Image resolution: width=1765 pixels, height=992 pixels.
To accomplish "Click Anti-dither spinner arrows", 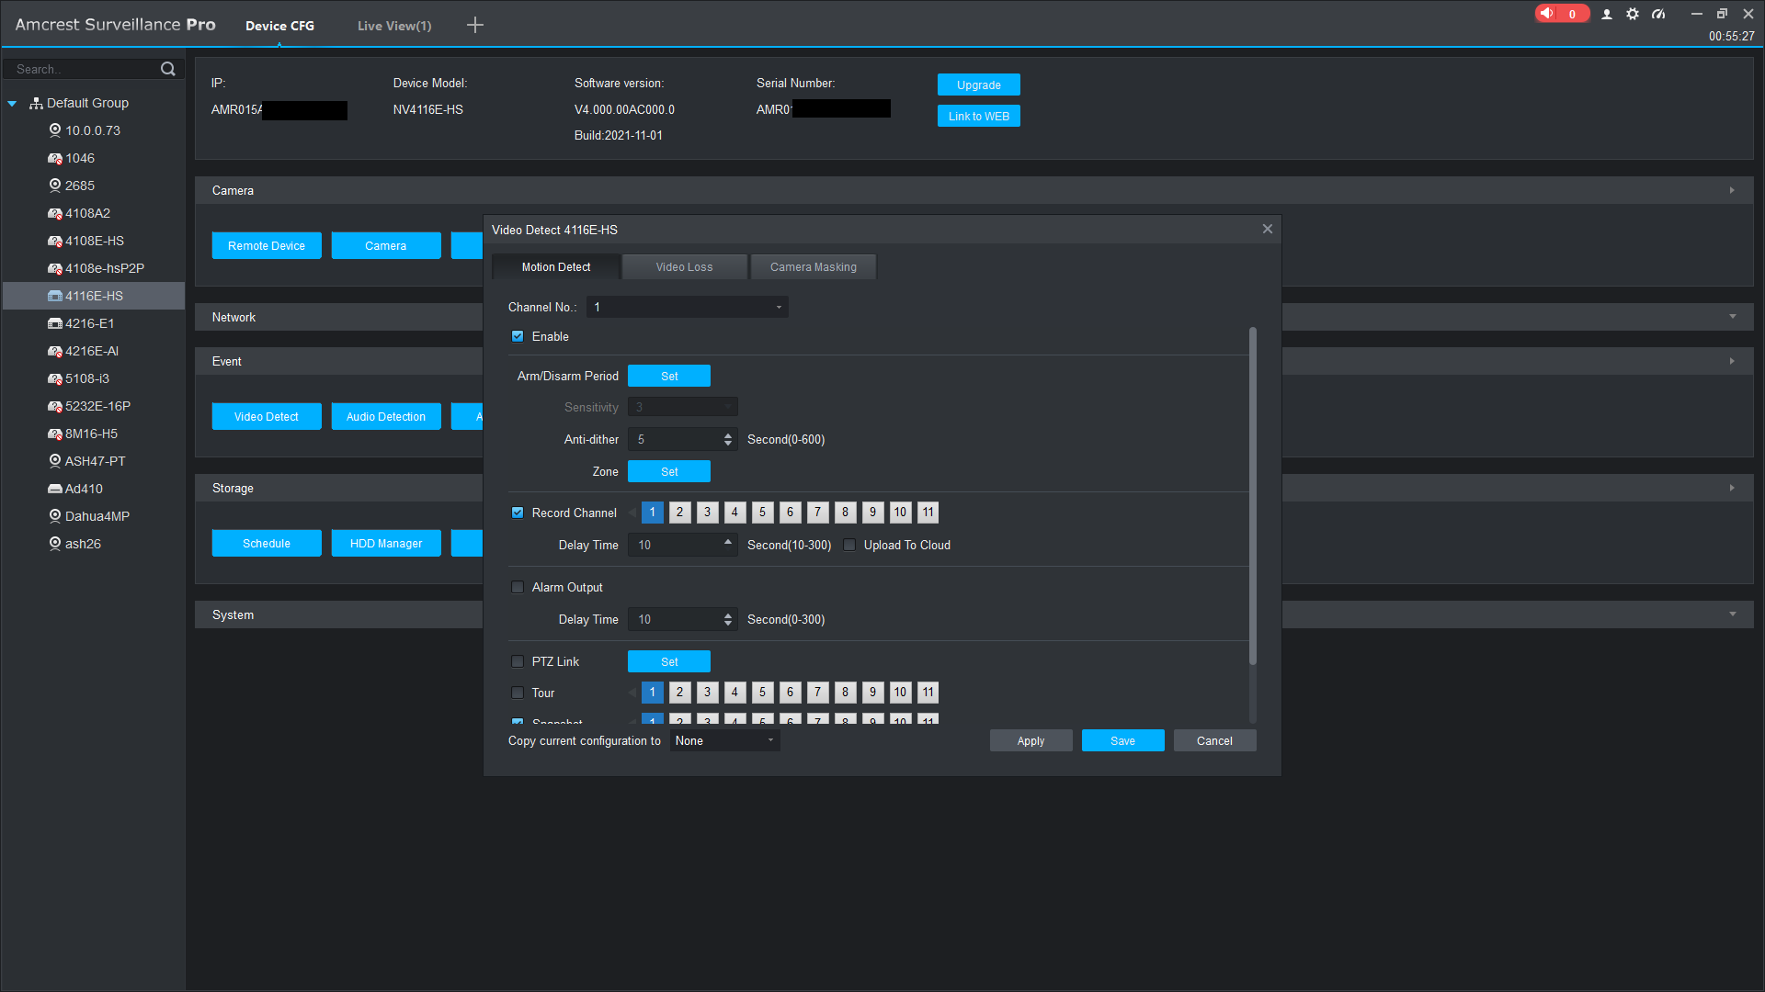I will 728,439.
